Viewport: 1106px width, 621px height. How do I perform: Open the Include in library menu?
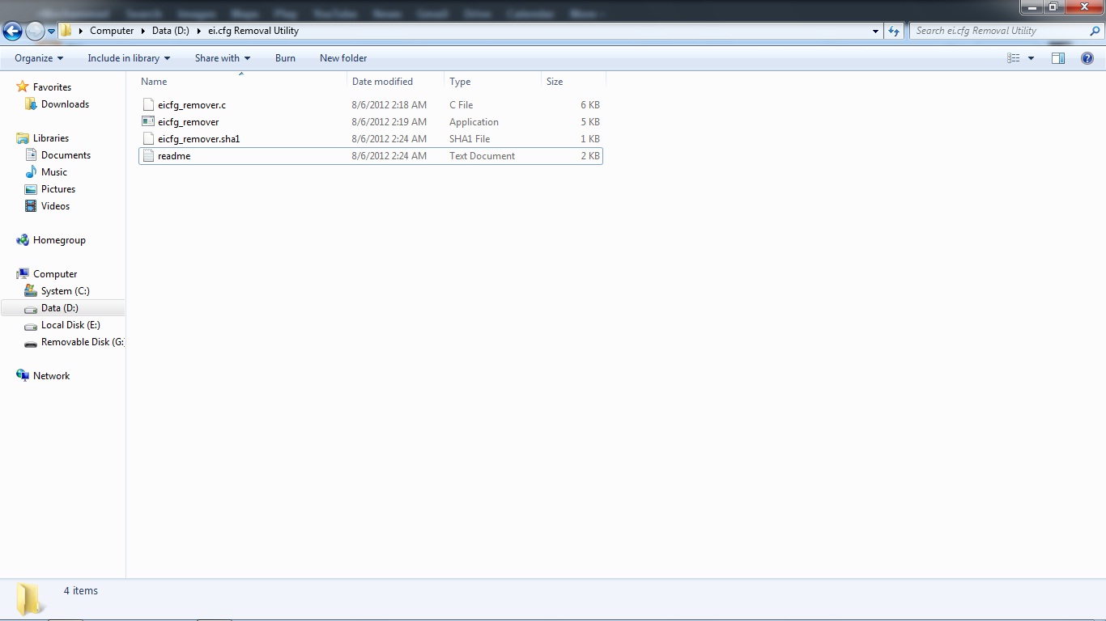click(128, 57)
